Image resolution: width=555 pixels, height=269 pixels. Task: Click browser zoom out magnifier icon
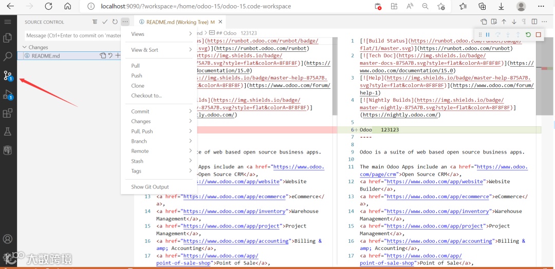tap(425, 6)
